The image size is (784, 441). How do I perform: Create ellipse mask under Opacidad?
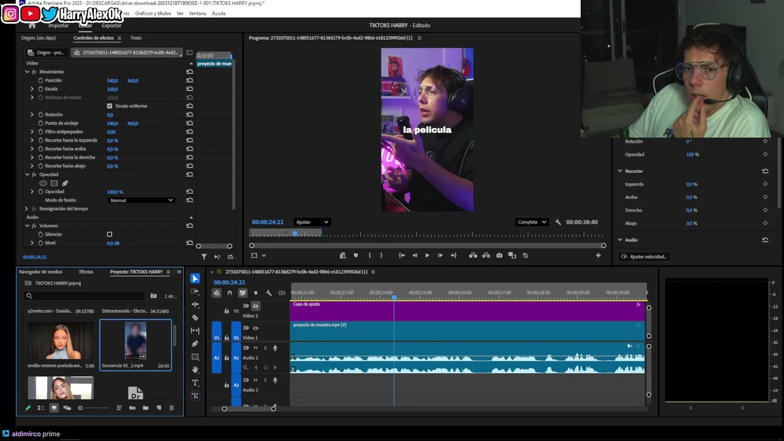[x=43, y=183]
